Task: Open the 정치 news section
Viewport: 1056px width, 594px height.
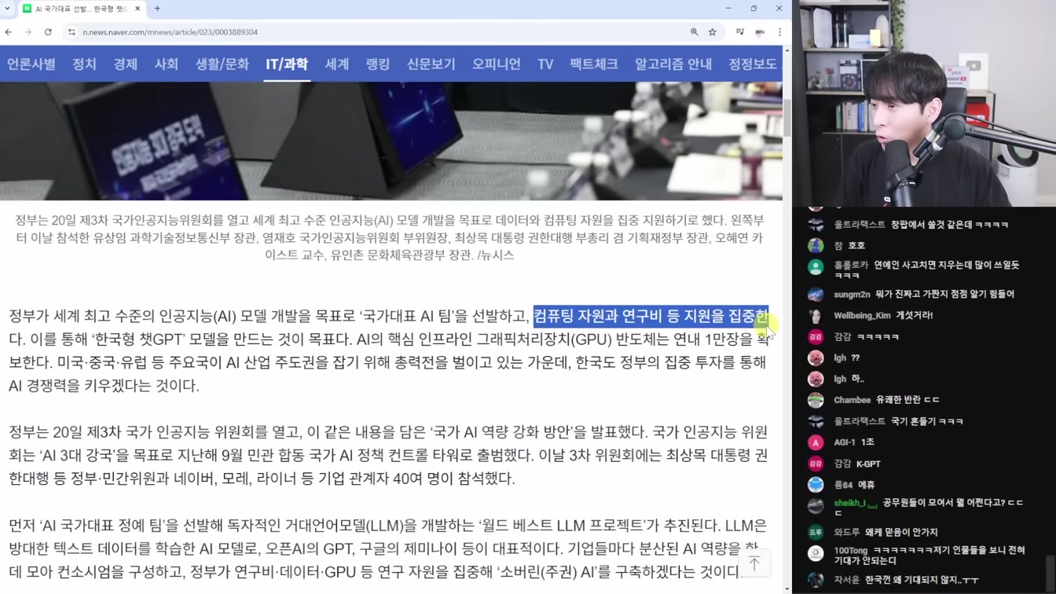Action: tap(84, 64)
